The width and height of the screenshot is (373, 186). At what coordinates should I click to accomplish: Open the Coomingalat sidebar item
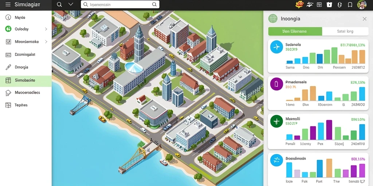[x=26, y=54]
